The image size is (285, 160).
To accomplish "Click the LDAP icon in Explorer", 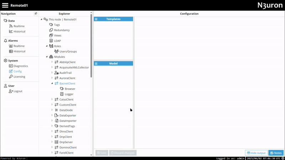I will (x=51, y=41).
